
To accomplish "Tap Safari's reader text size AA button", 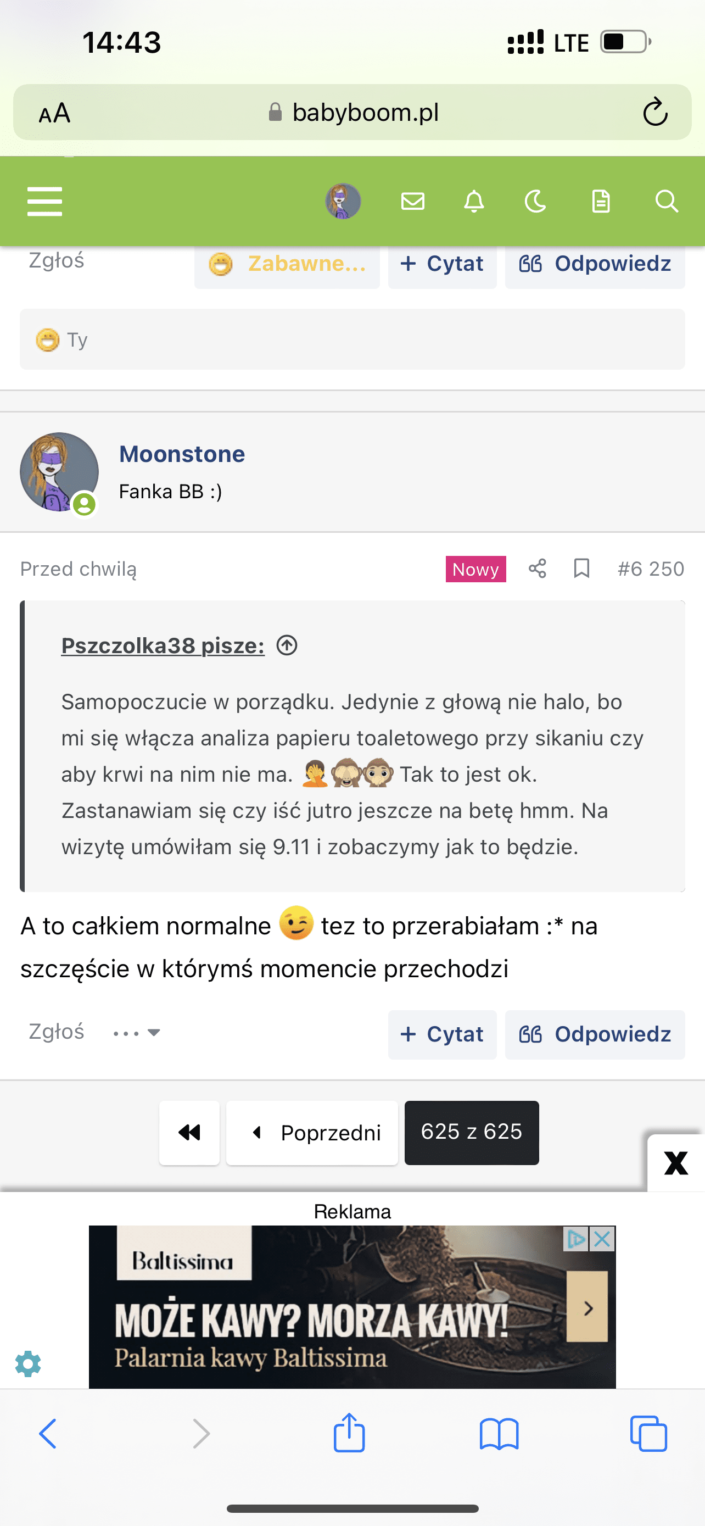I will (54, 113).
